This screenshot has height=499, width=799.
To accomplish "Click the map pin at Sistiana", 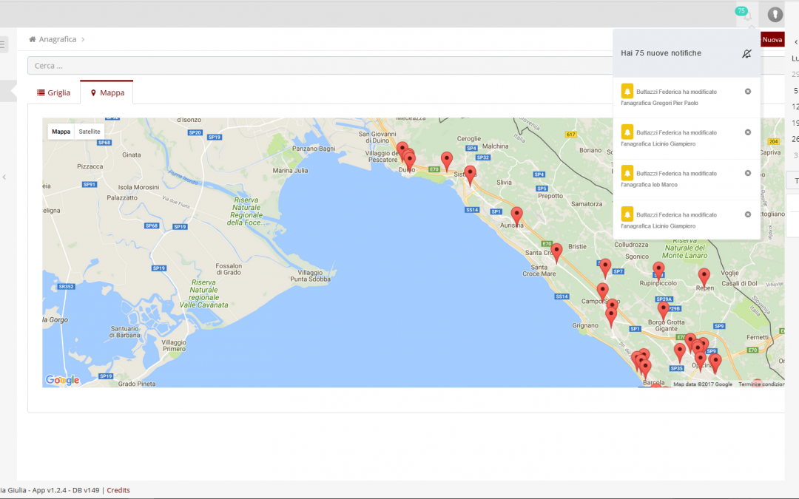I will click(x=470, y=175).
